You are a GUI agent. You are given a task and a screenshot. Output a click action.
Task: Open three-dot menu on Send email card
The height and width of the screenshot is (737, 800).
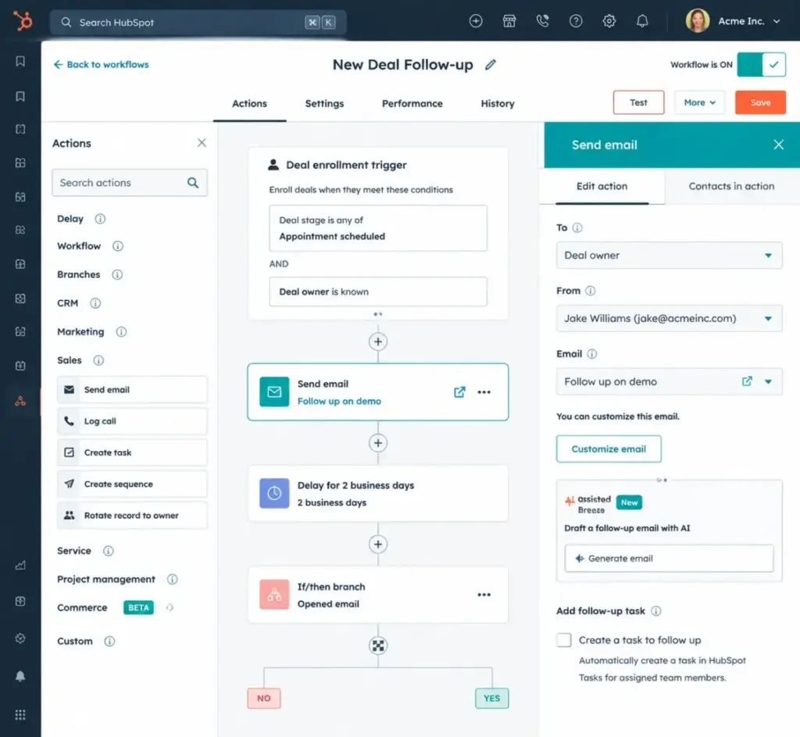pos(484,392)
